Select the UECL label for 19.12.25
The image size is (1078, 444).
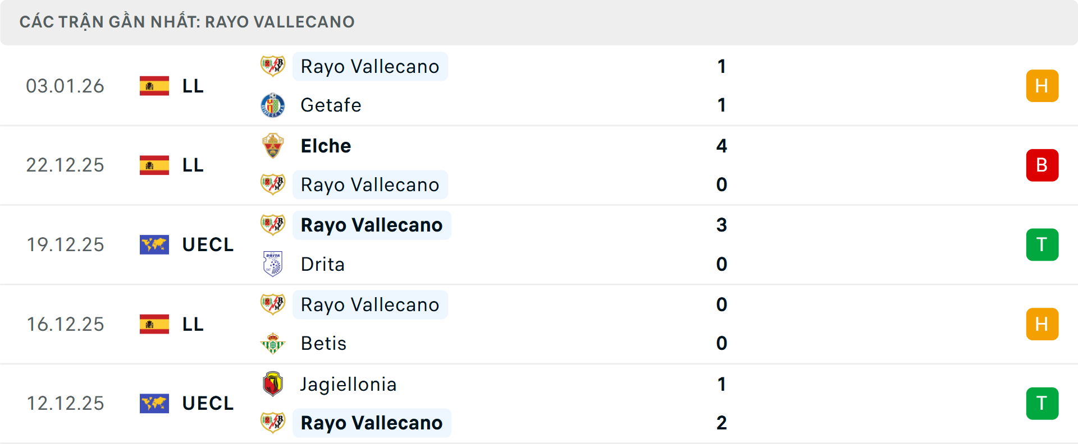click(208, 244)
